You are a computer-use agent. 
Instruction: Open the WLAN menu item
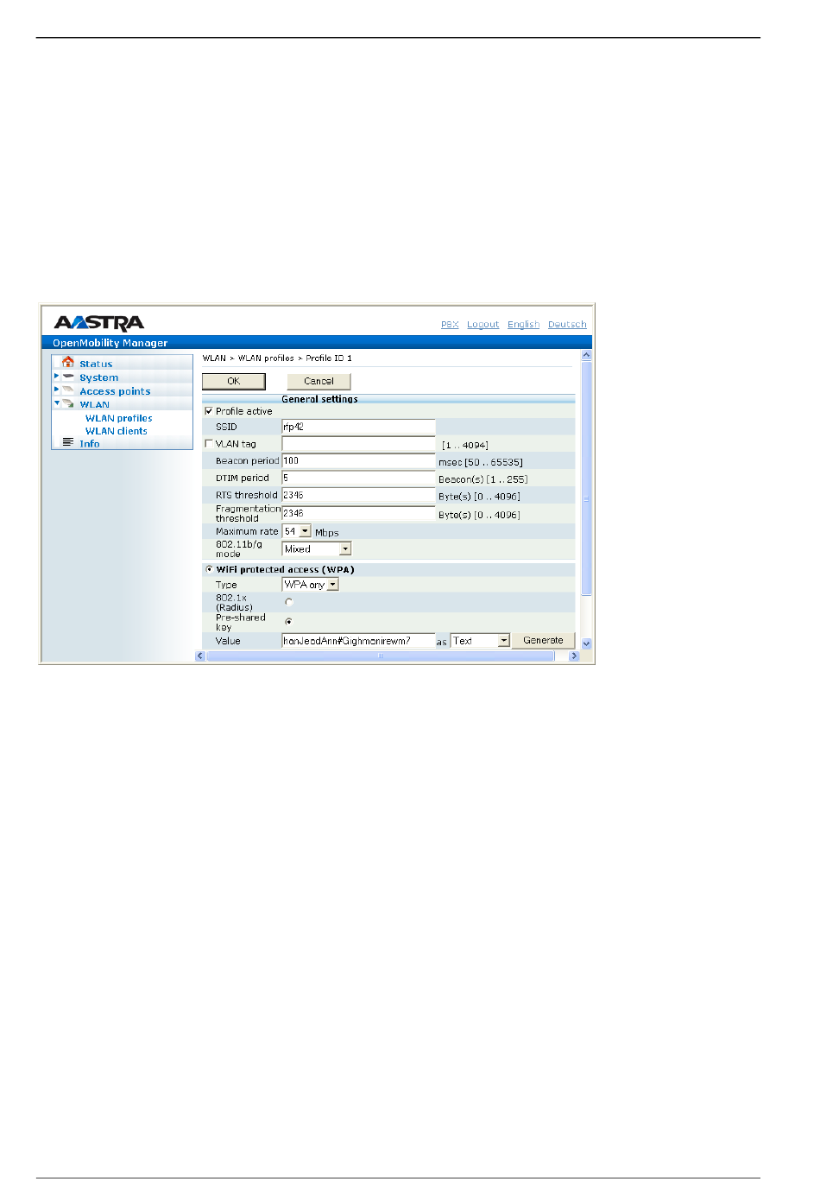click(x=95, y=404)
